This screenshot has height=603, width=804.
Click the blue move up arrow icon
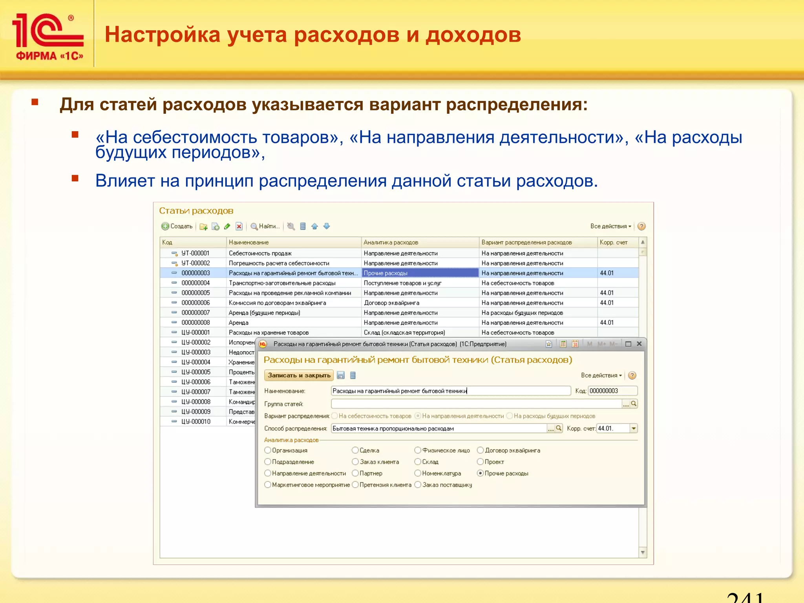pos(314,226)
